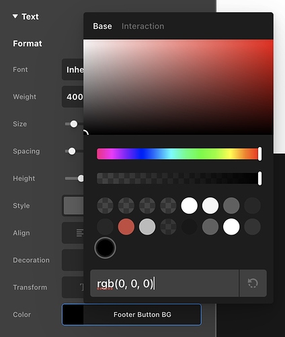Click inside the rgb(0, 0, 0) input field
The width and height of the screenshot is (285, 337).
pyautogui.click(x=165, y=283)
